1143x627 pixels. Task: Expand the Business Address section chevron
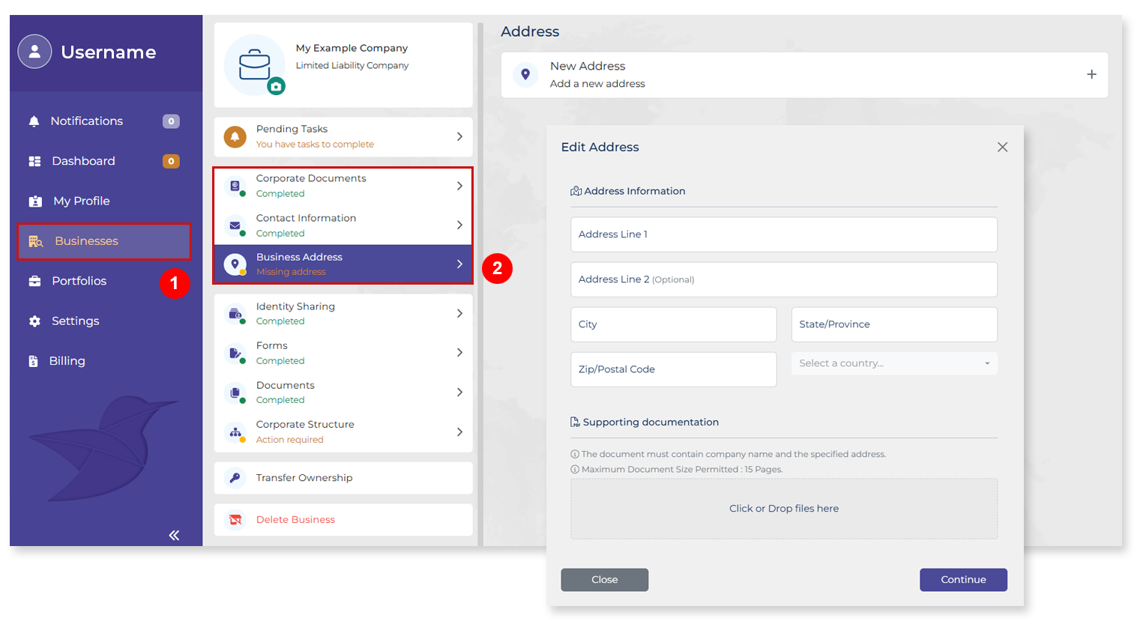click(x=460, y=264)
